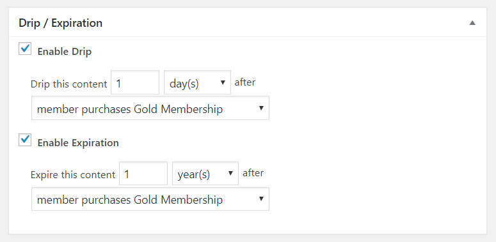Image resolution: width=496 pixels, height=242 pixels.
Task: Click the arrow icon on day(s) select
Action: tap(223, 82)
